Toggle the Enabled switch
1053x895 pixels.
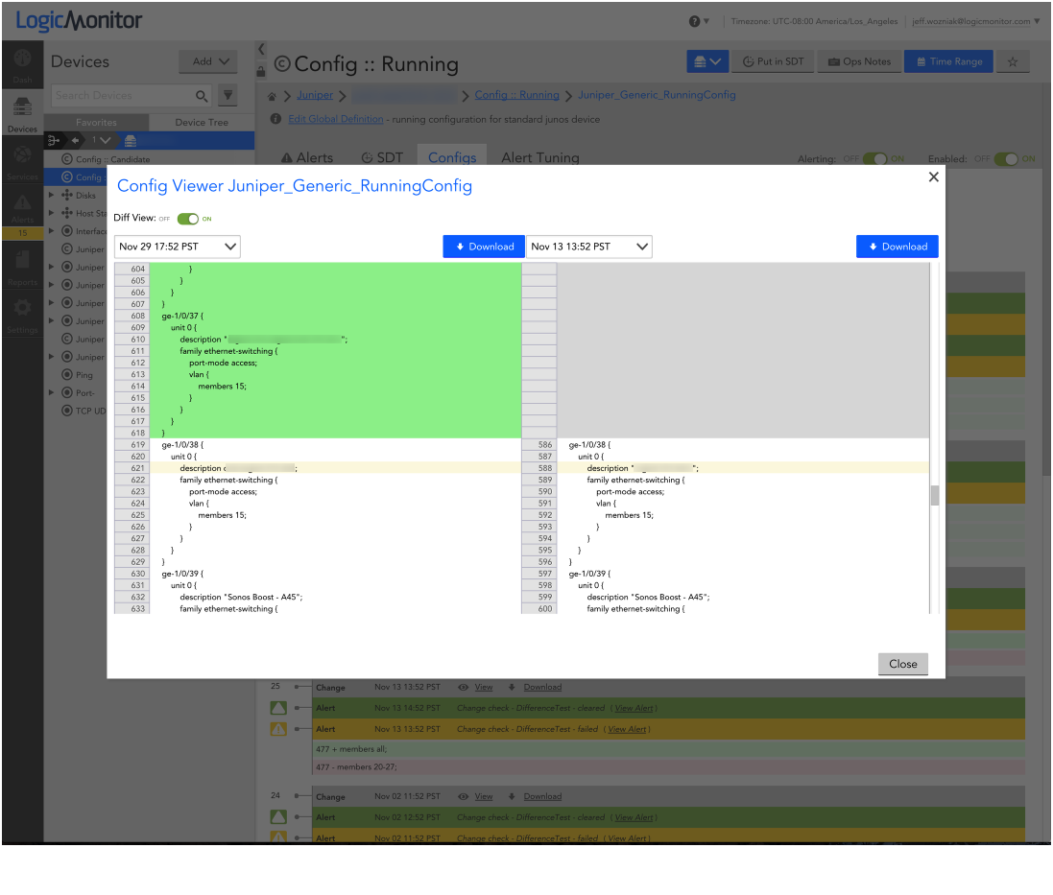click(1006, 159)
